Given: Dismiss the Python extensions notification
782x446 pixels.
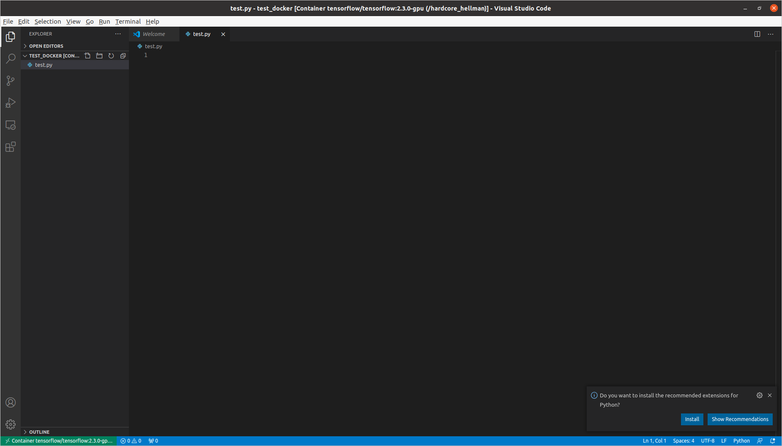Looking at the screenshot, I should 770,395.
